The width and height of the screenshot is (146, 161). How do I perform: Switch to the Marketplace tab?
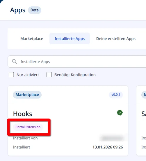coord(32,38)
